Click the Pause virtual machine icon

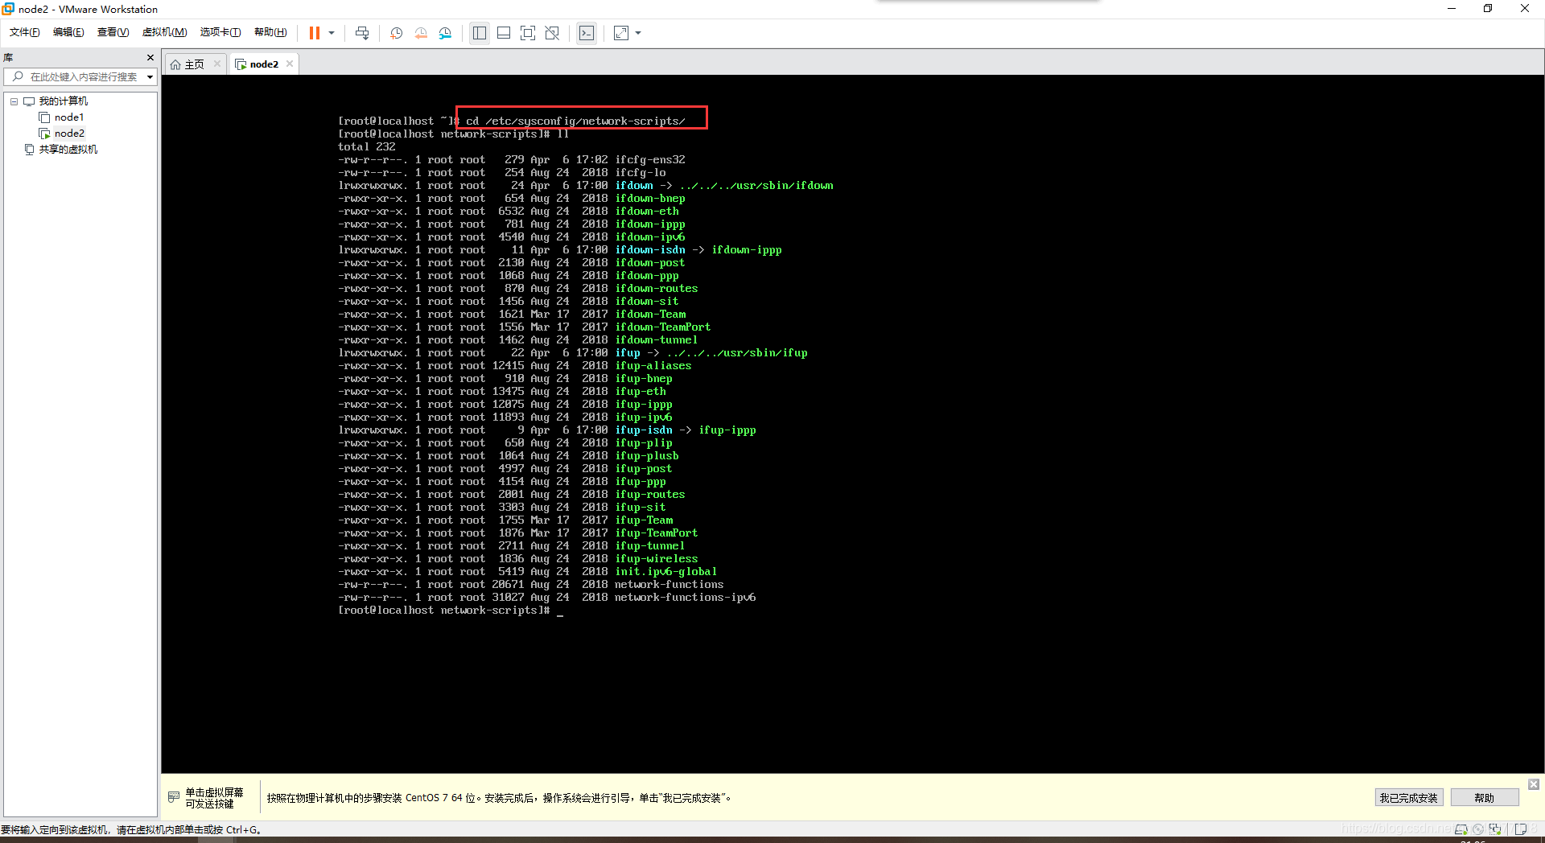(x=314, y=33)
